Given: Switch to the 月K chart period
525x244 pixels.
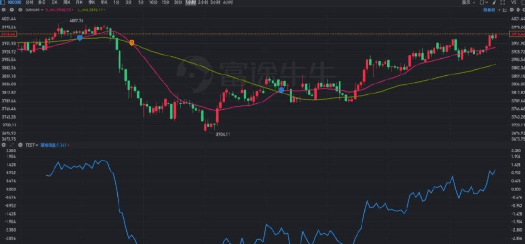Looking at the screenshot, I should click(79, 3).
